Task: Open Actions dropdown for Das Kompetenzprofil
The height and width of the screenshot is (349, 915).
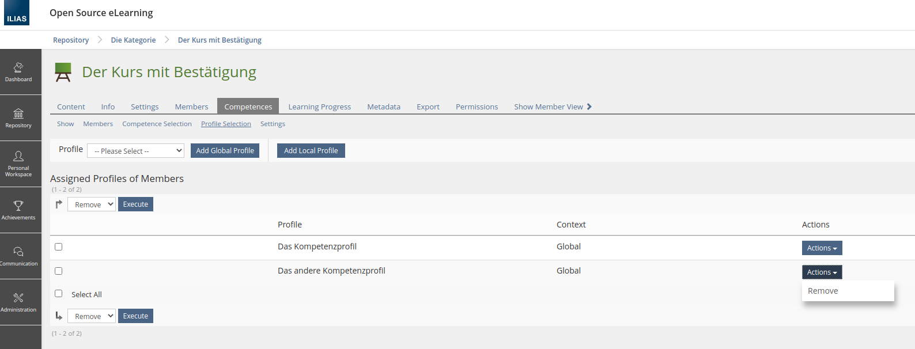Action: pyautogui.click(x=822, y=248)
